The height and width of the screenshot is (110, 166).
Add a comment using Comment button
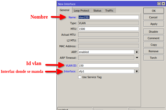coord(153,38)
